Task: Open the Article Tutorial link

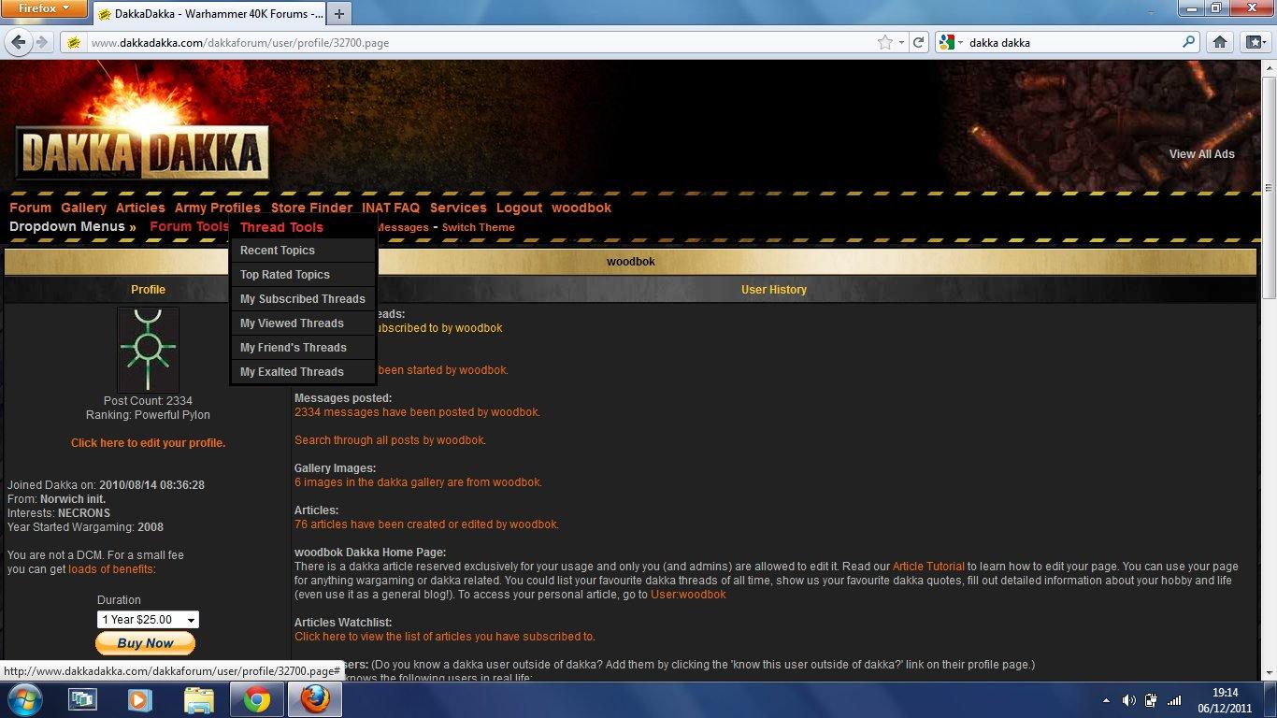Action: 928,567
